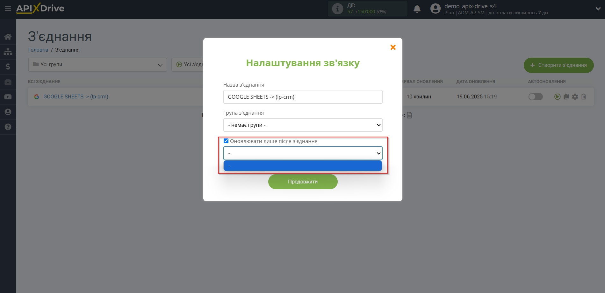Screen dimensions: 605x293
Task: Click the document icon below the table
Action: coord(410,115)
